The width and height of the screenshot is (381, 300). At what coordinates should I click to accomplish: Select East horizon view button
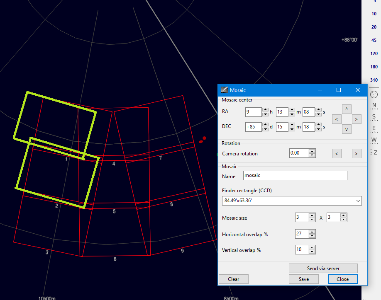(374, 128)
